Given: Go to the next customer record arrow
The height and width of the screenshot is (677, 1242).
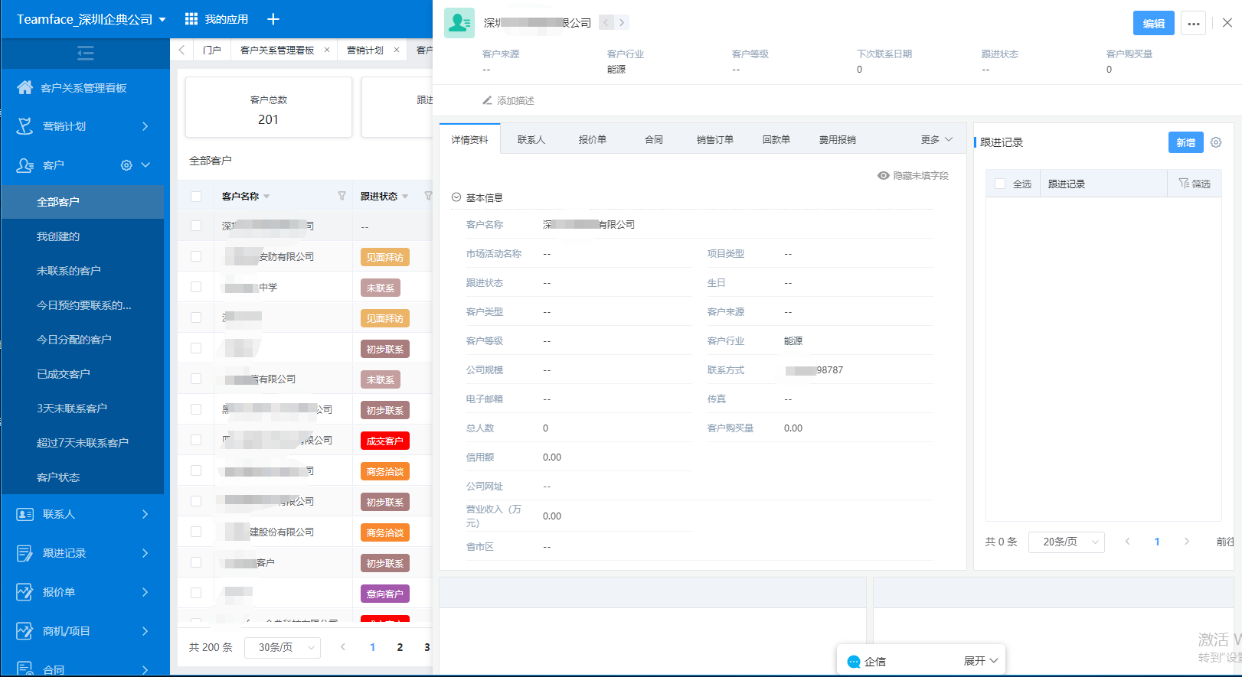Looking at the screenshot, I should point(622,23).
